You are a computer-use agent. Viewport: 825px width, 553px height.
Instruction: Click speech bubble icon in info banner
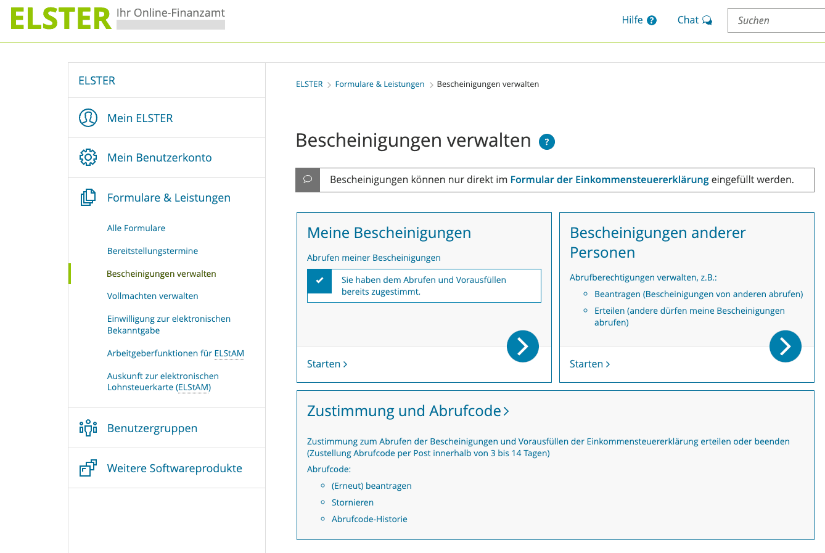click(308, 179)
